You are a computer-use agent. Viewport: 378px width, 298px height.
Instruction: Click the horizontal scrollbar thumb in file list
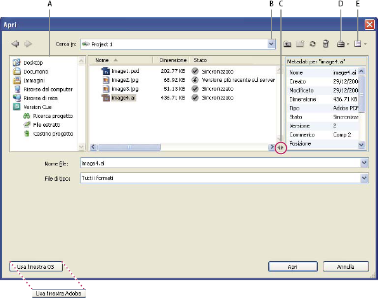(x=129, y=147)
